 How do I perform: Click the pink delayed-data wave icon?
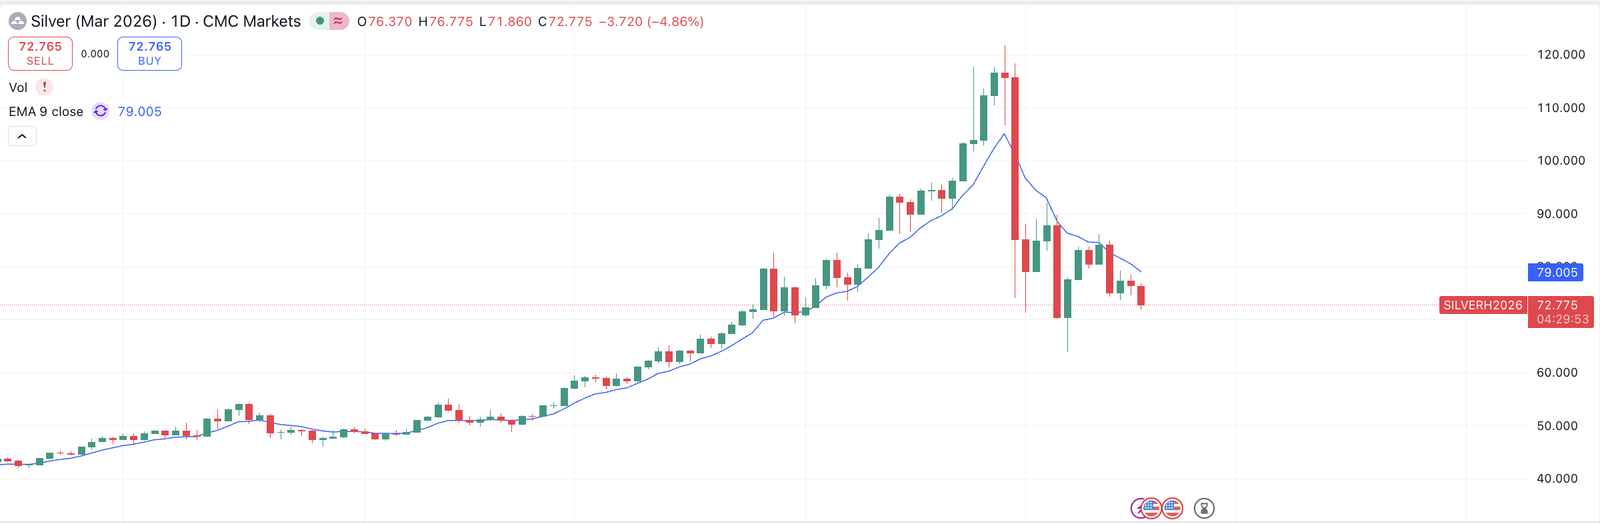[339, 21]
